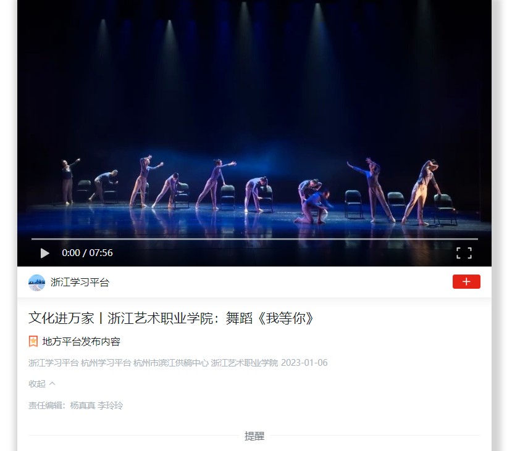Screen dimensions: 520x451
Task: Select the 提醒 section heading
Action: click(254, 436)
